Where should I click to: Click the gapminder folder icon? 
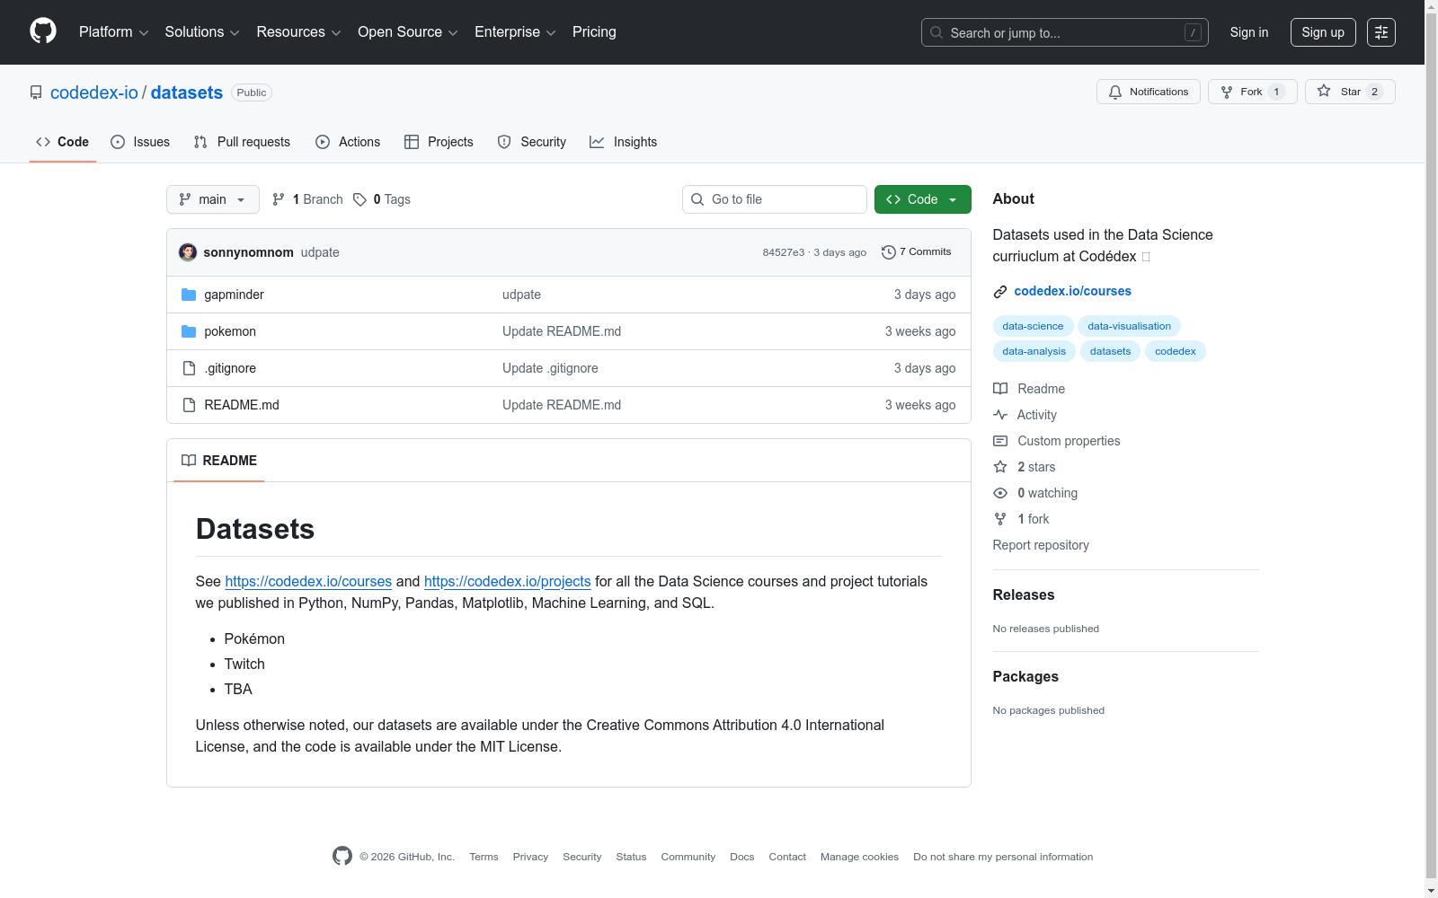click(189, 295)
